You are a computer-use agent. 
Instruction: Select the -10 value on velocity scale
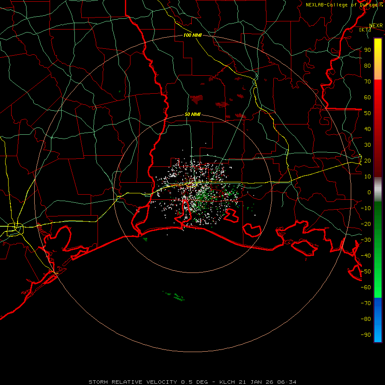click(x=366, y=208)
